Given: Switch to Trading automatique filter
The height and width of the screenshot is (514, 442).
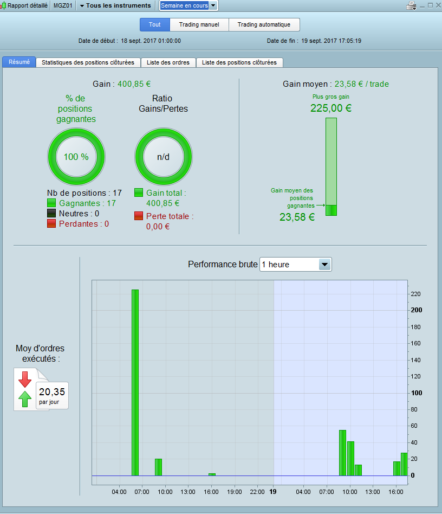Looking at the screenshot, I should click(x=264, y=24).
